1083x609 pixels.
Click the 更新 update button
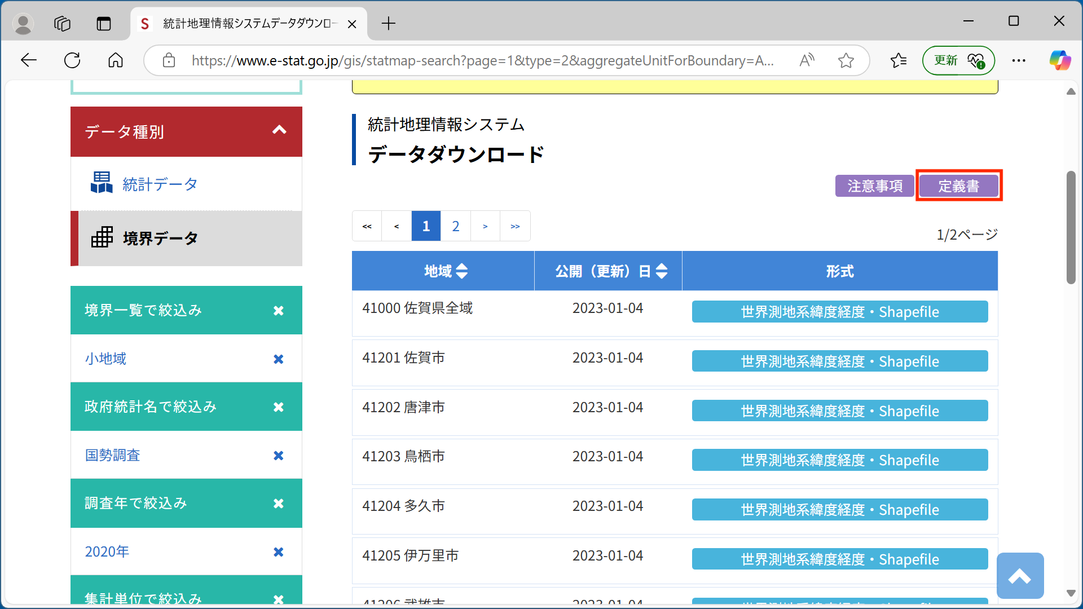click(x=958, y=60)
